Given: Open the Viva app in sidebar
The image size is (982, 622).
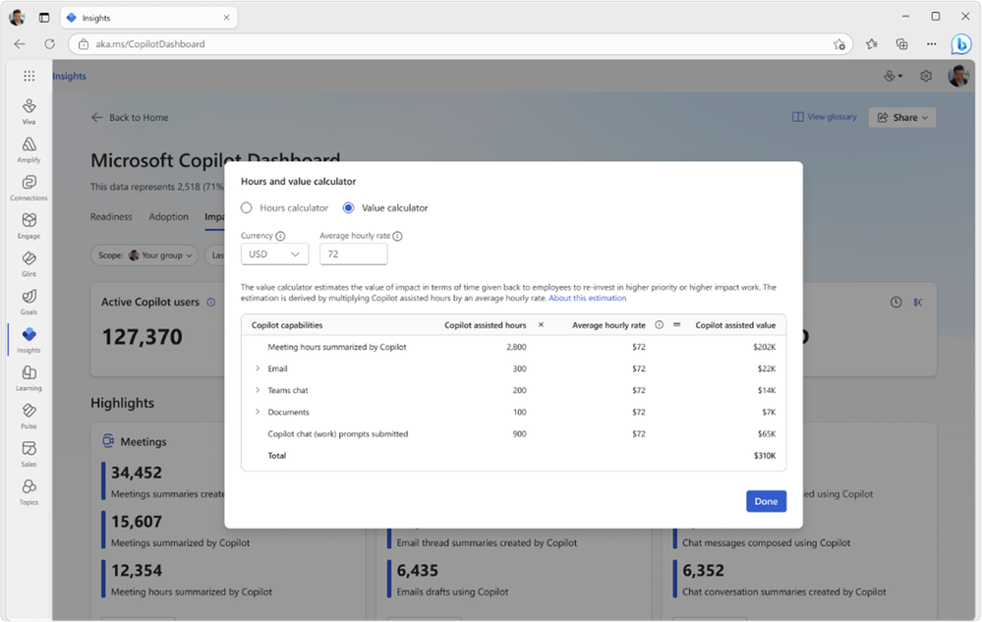Looking at the screenshot, I should pos(29,111).
